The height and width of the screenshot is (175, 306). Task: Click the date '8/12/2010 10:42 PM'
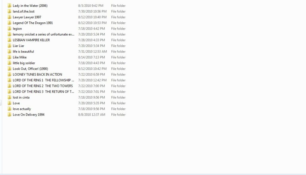click(x=92, y=69)
